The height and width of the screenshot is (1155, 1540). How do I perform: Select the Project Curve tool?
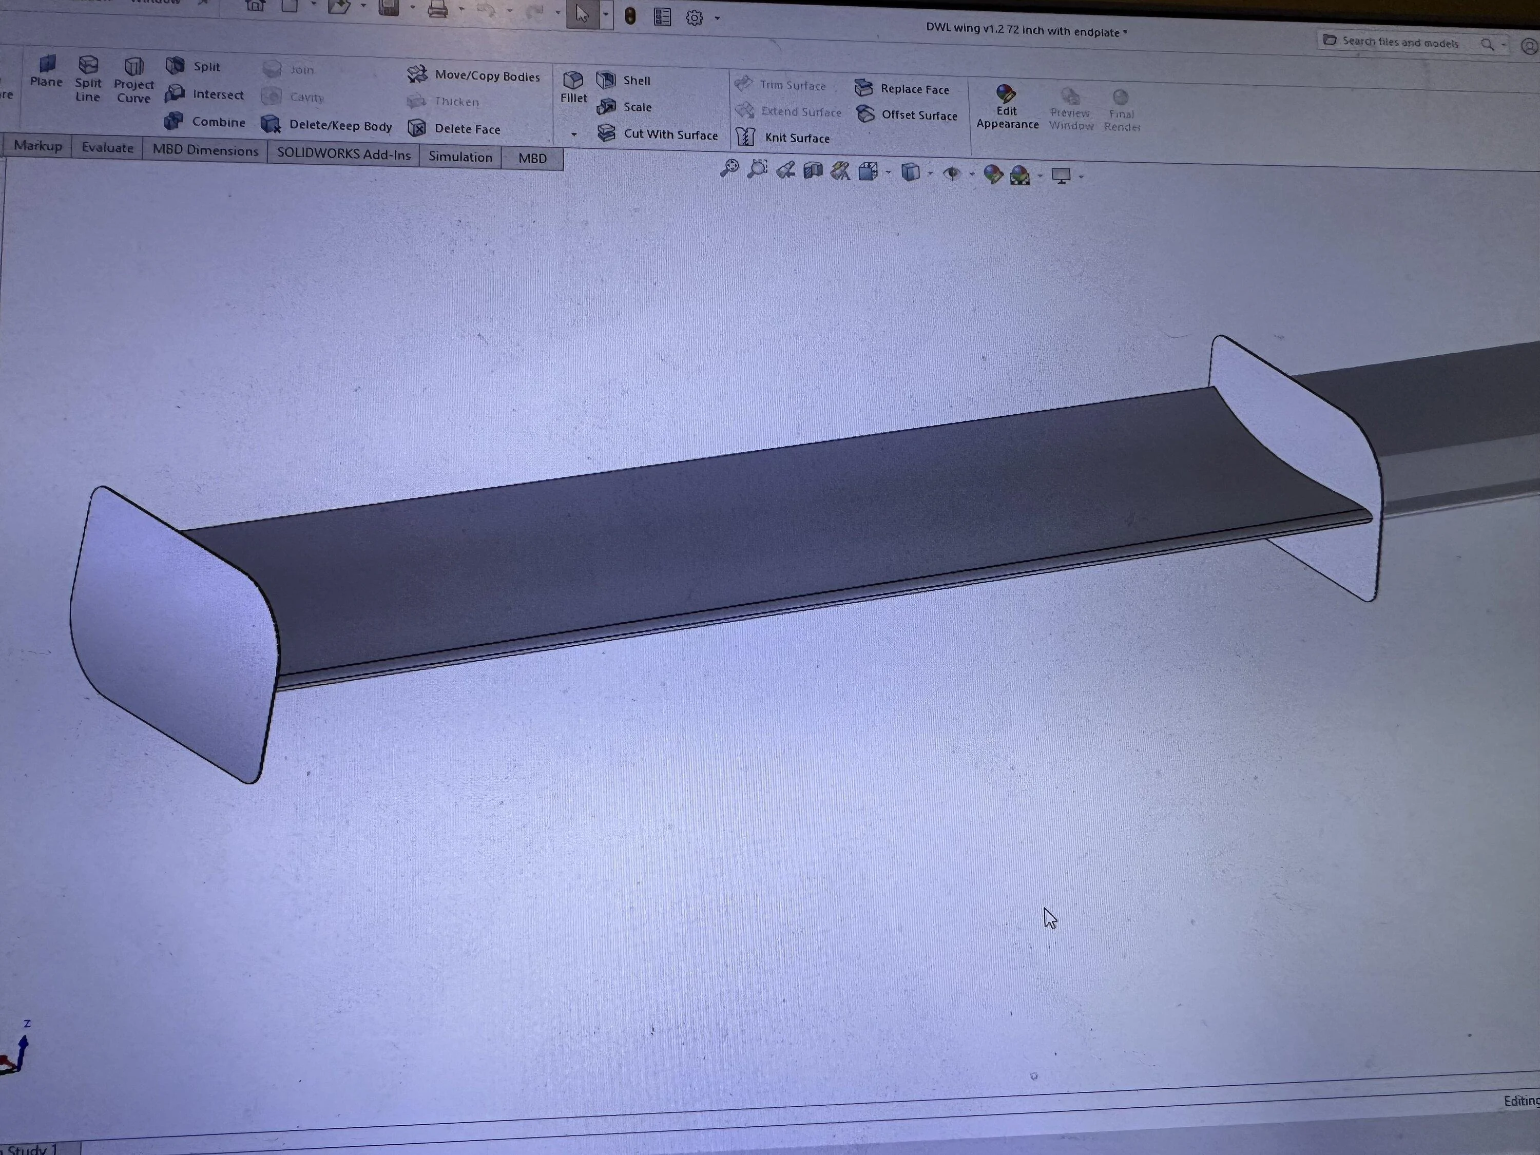click(133, 81)
